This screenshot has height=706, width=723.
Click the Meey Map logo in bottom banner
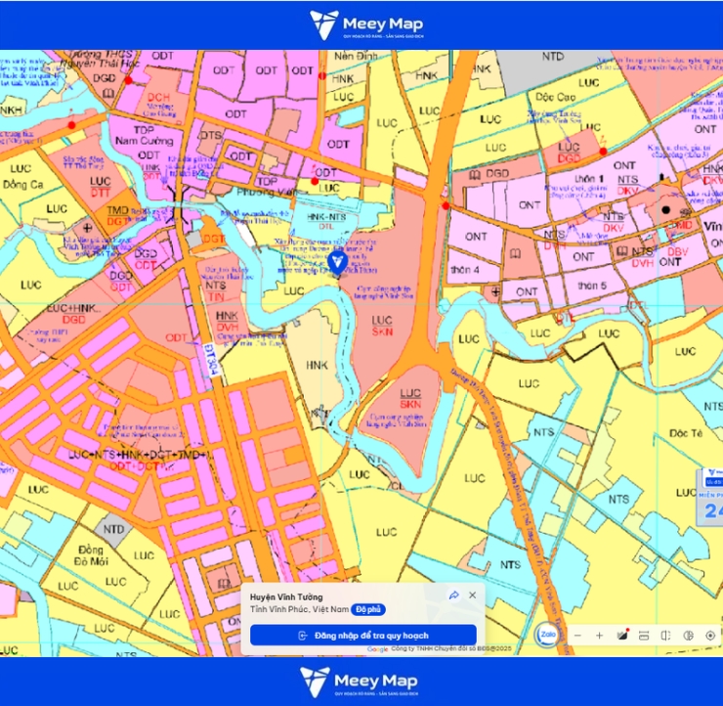(360, 682)
